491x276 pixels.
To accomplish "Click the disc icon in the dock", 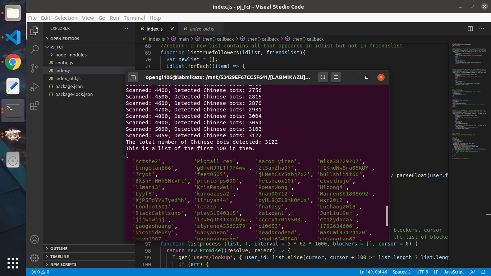I will pos(13,160).
